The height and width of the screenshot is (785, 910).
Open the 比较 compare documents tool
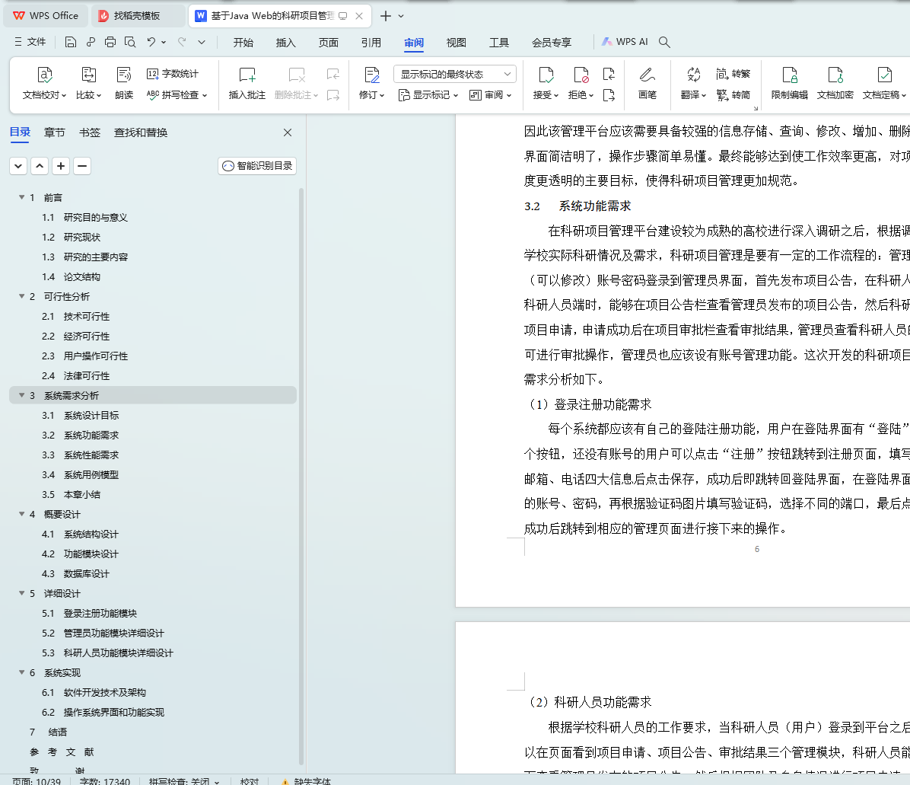[88, 83]
